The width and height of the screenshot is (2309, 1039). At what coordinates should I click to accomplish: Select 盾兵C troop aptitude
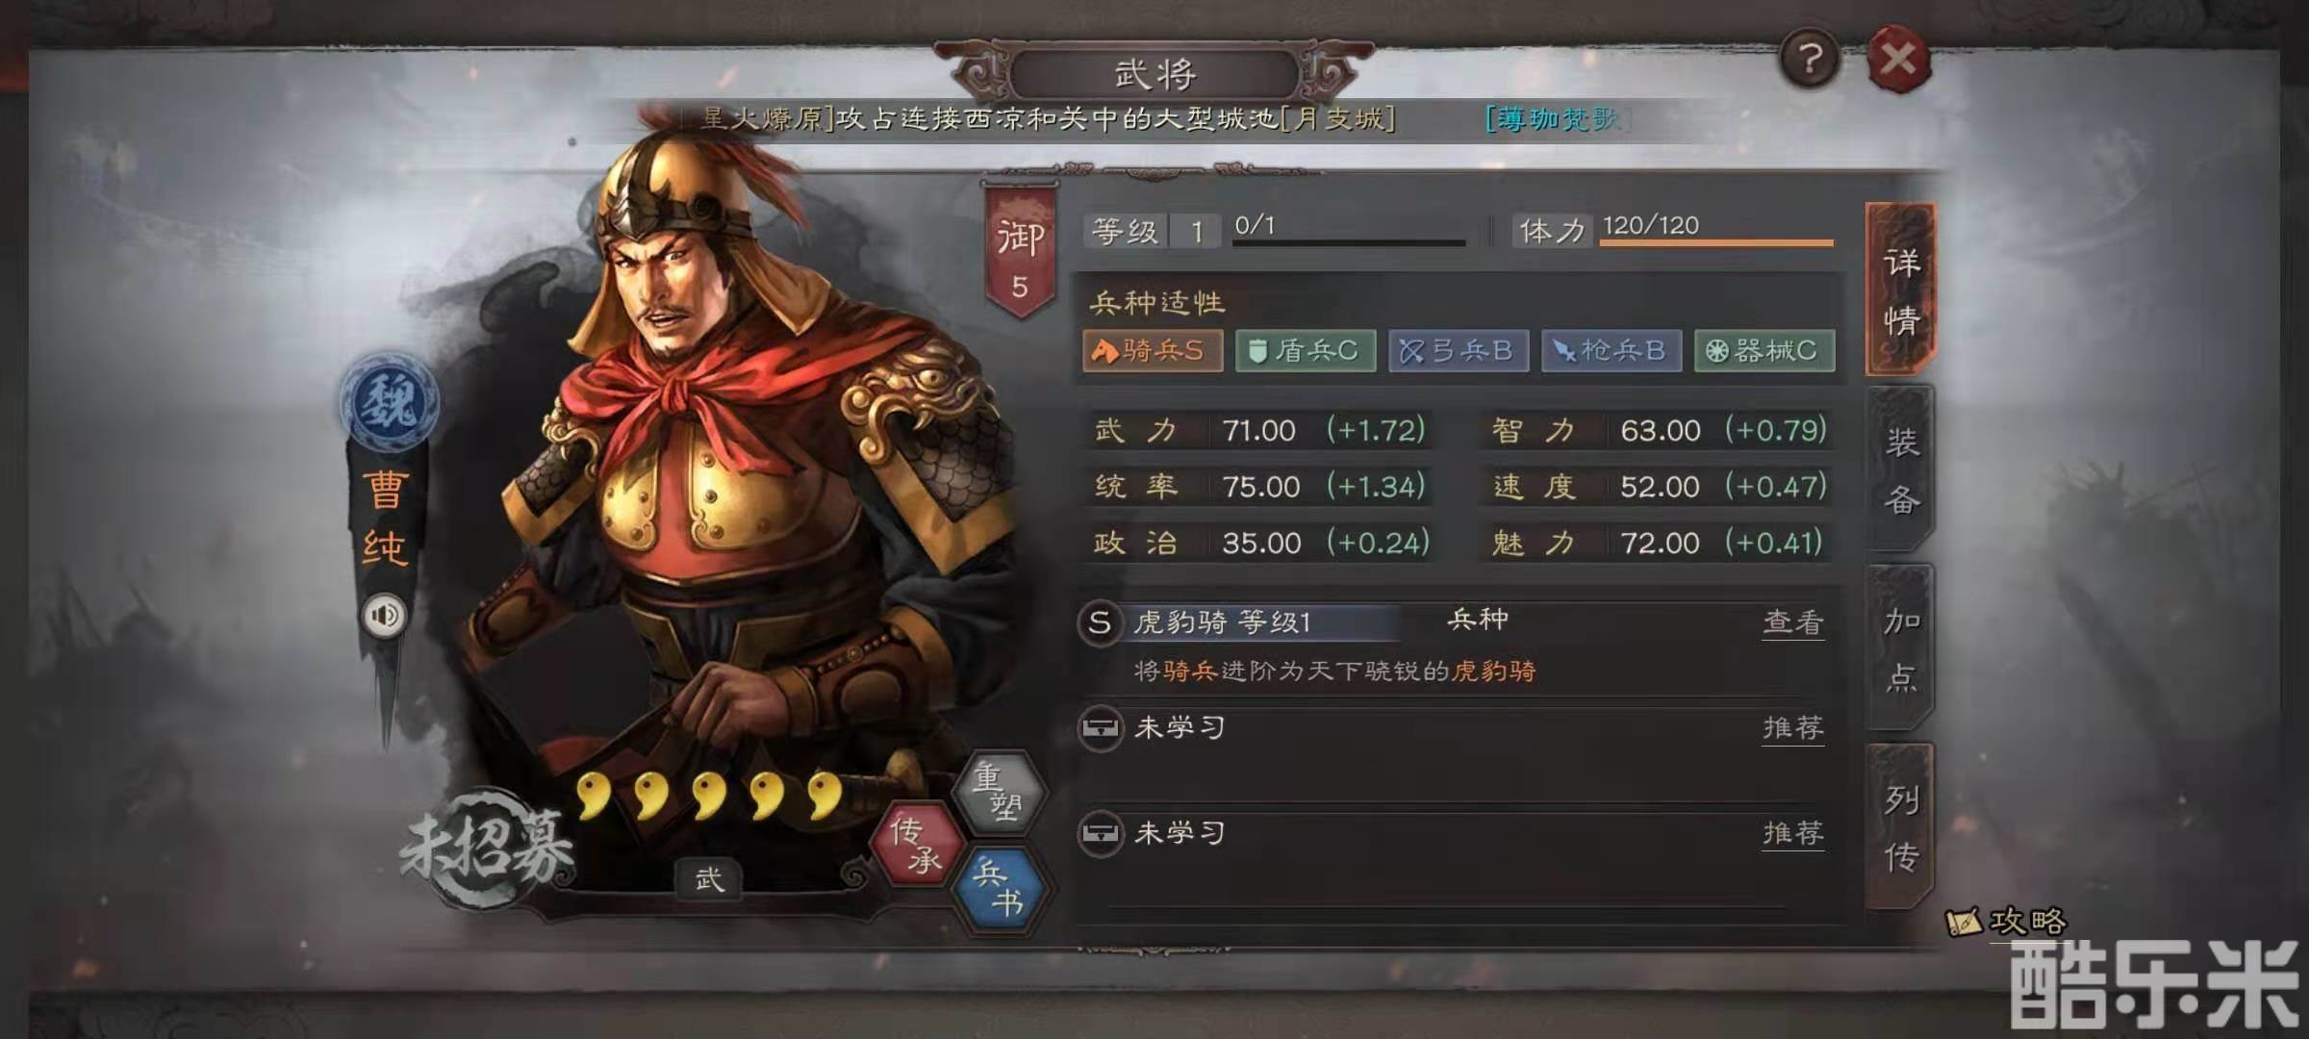pyautogui.click(x=1306, y=350)
